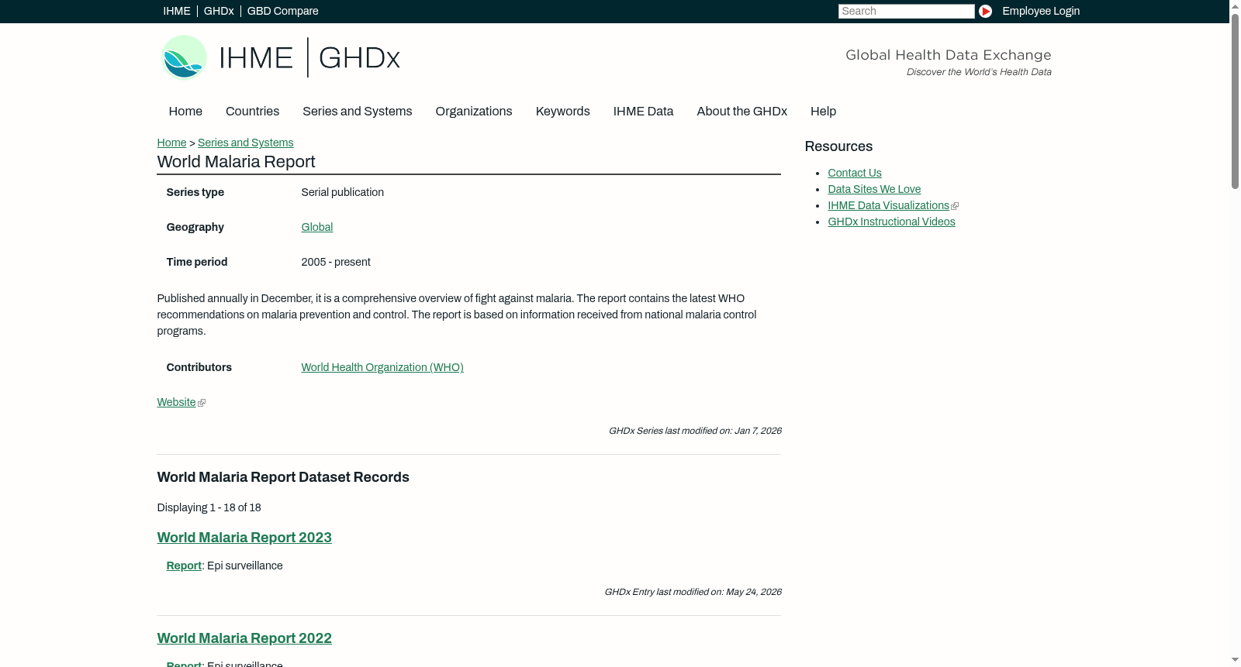Open the Keywords menu

coord(562,112)
